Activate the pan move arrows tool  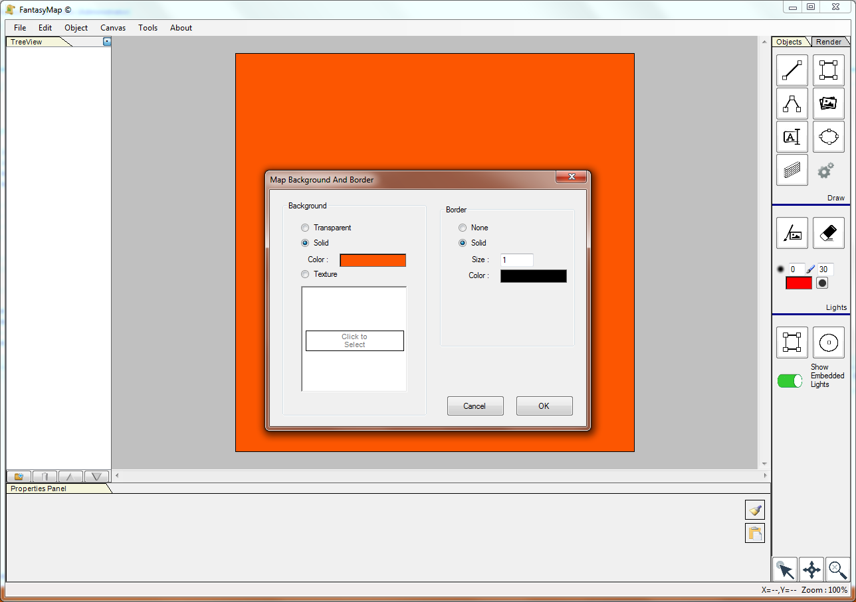click(811, 569)
